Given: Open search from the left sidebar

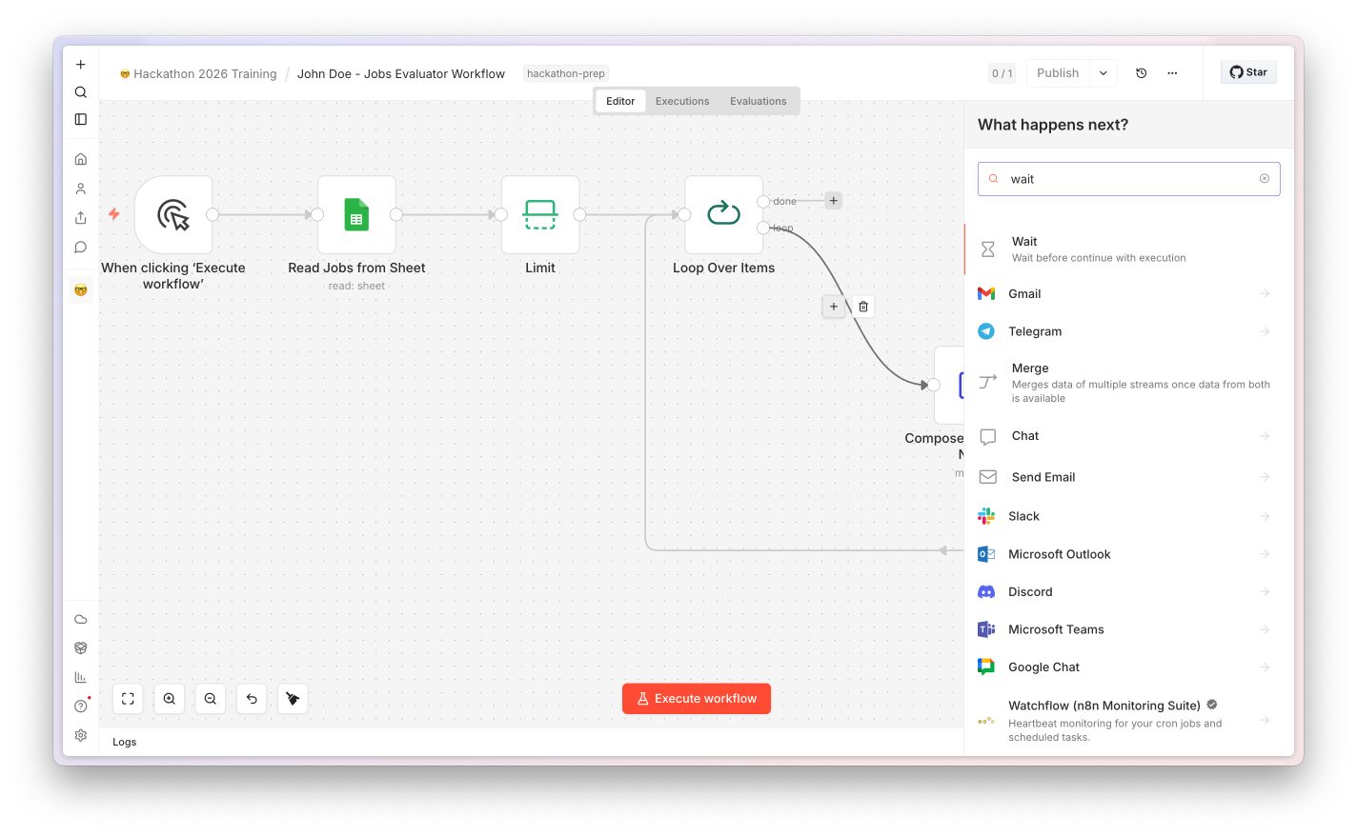Looking at the screenshot, I should point(81,92).
